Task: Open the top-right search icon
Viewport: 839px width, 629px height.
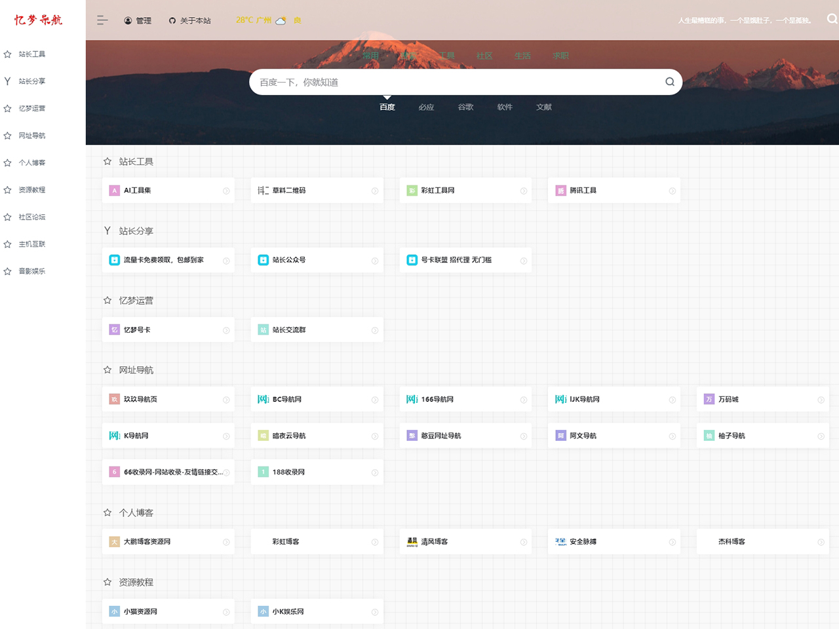Action: pyautogui.click(x=831, y=19)
